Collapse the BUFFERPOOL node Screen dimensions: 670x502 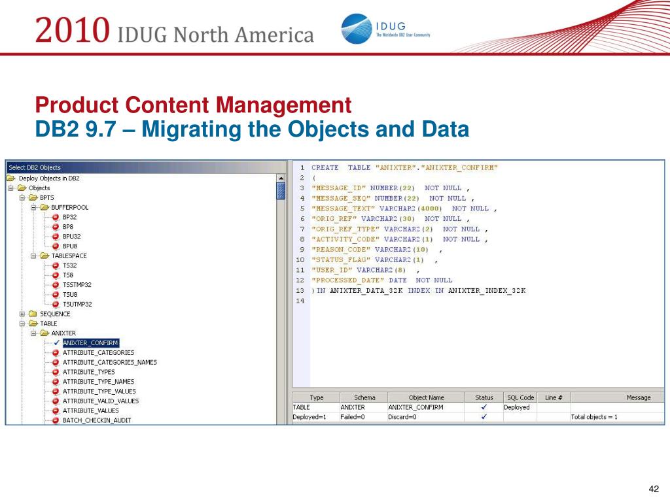click(x=33, y=207)
